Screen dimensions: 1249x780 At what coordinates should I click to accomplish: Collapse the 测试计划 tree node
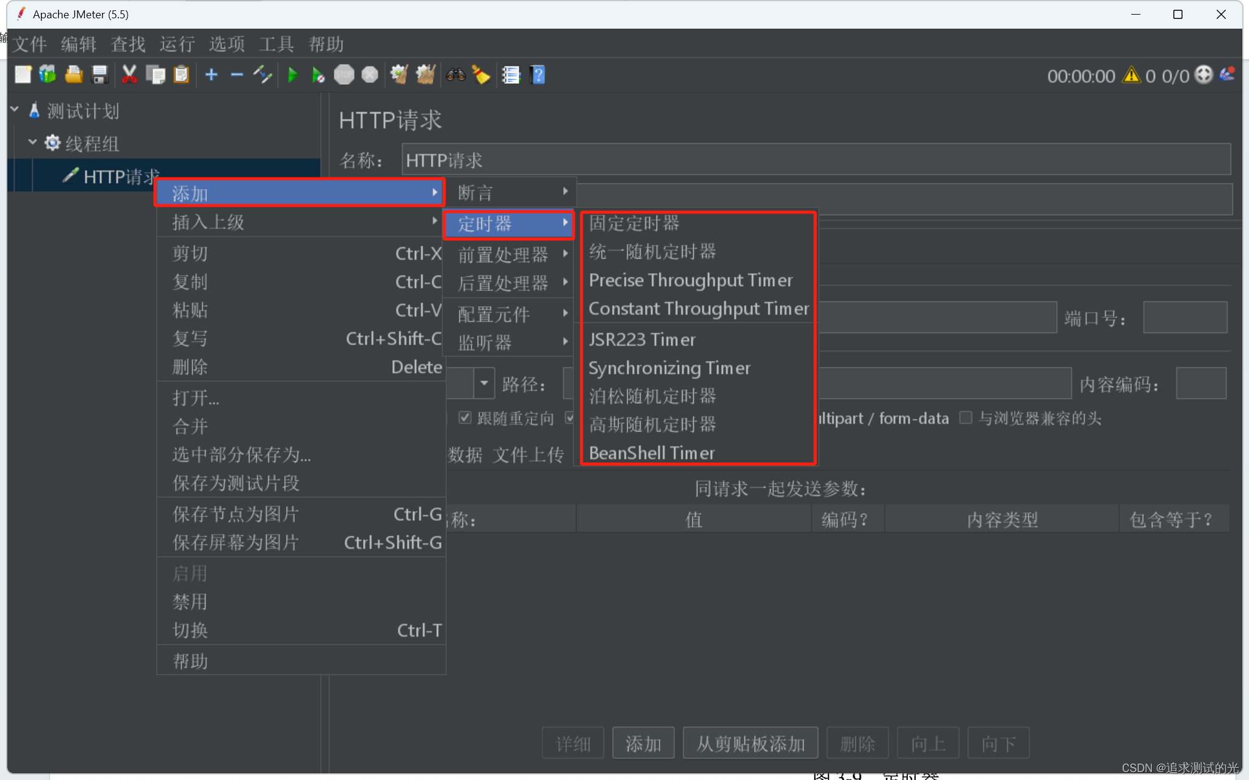coord(15,110)
